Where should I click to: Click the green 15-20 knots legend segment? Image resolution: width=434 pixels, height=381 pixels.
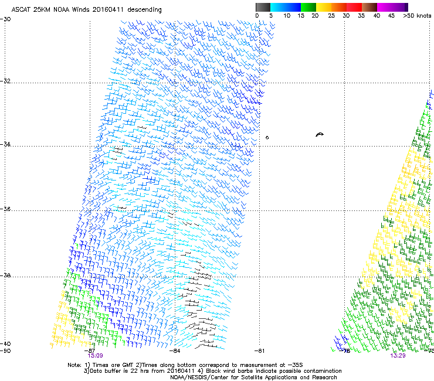point(308,7)
